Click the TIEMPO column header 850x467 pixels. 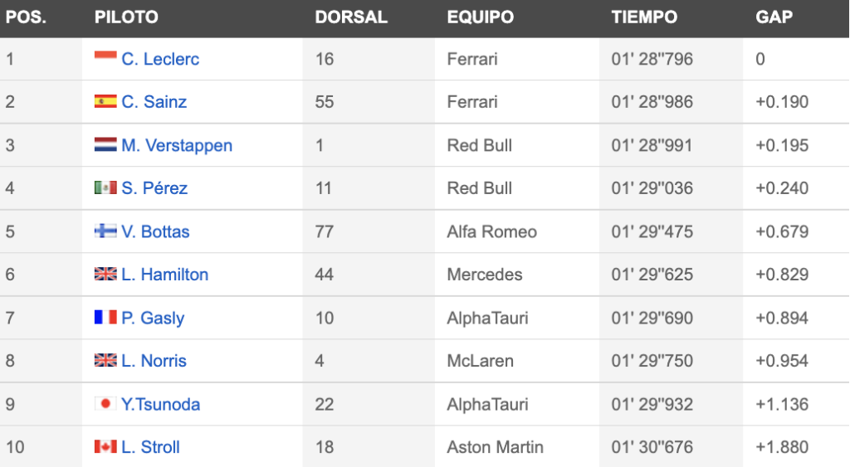click(x=644, y=17)
